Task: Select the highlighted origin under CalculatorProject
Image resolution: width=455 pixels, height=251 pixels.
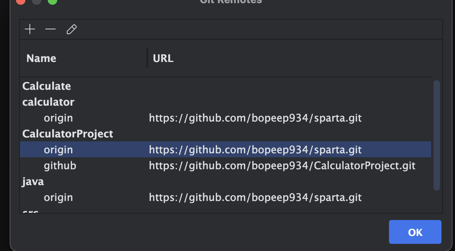Action: pos(58,150)
